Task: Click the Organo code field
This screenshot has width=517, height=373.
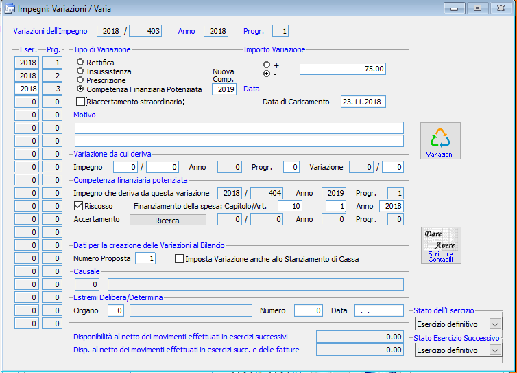Action: point(116,310)
